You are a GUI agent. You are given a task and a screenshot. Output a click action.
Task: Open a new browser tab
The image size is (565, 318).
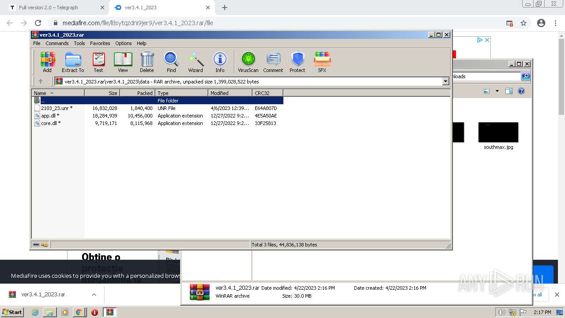click(x=225, y=8)
